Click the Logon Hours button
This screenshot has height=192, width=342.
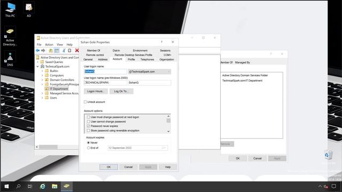[96, 91]
